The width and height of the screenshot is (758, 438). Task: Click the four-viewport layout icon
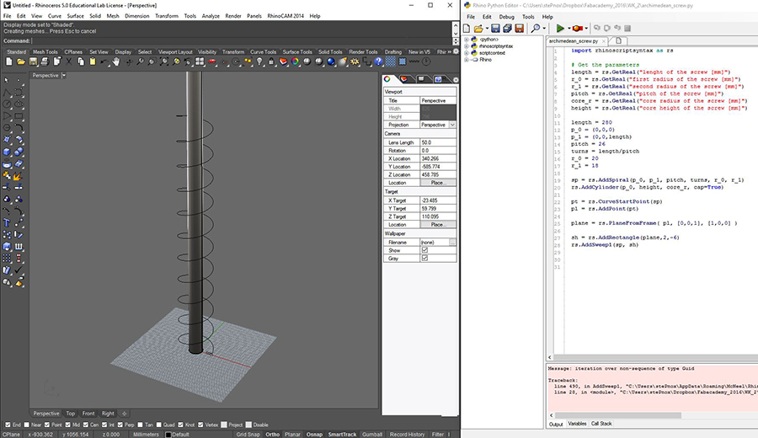coord(200,61)
